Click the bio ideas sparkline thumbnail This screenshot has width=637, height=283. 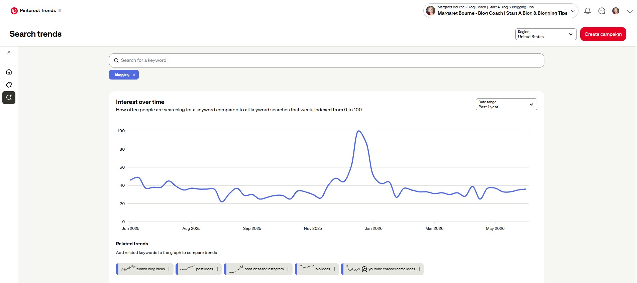click(x=307, y=267)
